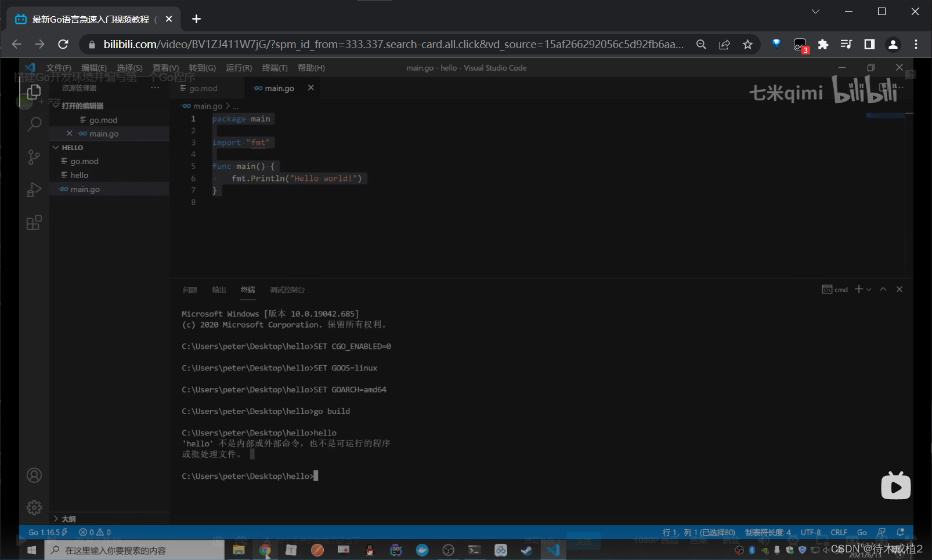Open Search view in VS Code activity bar

coord(34,123)
